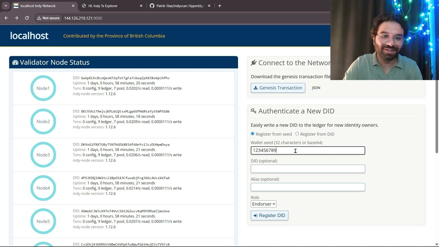Click the Node1 DID value Gw6pDLhcBcoQesN72qfotTgFa7cbuqZpkX3Xo6pLhPhv
The image size is (439, 247).
click(x=125, y=78)
